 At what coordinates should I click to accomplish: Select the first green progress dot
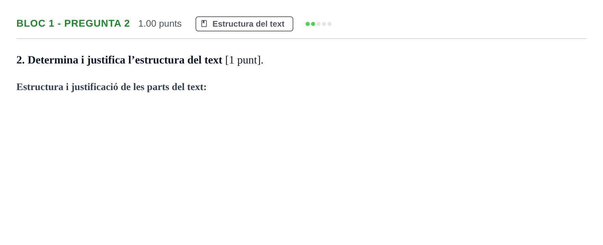(x=308, y=24)
